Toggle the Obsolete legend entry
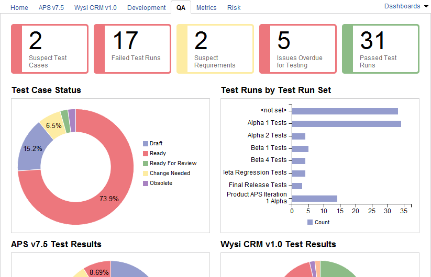Image resolution: width=431 pixels, height=277 pixels. [x=158, y=183]
